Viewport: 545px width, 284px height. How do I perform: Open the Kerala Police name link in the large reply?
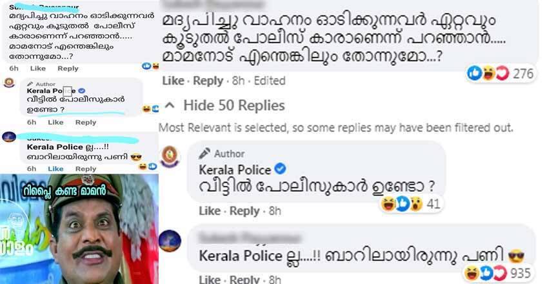(x=235, y=170)
